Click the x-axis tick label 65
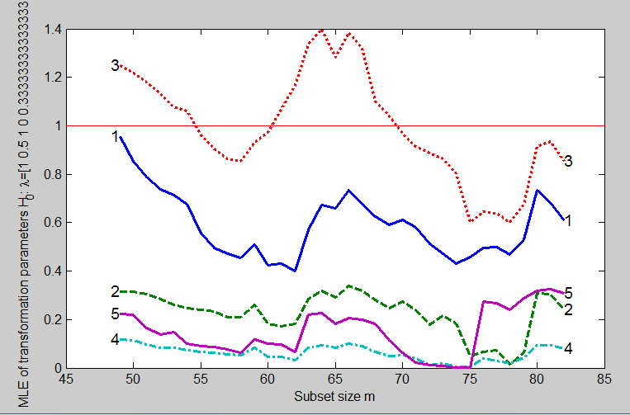630x415 pixels. pos(334,382)
